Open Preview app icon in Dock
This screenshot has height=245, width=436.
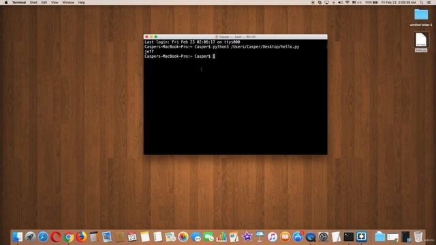107,237
